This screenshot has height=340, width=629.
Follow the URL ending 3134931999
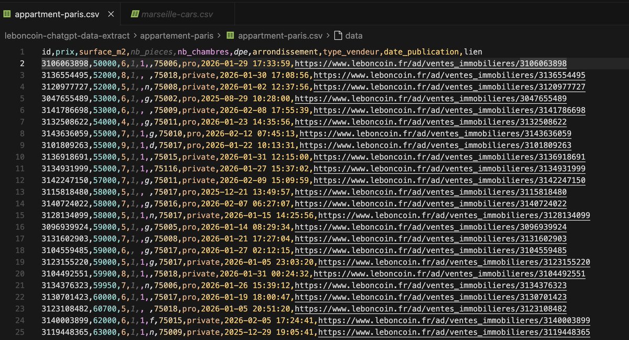tap(450, 168)
